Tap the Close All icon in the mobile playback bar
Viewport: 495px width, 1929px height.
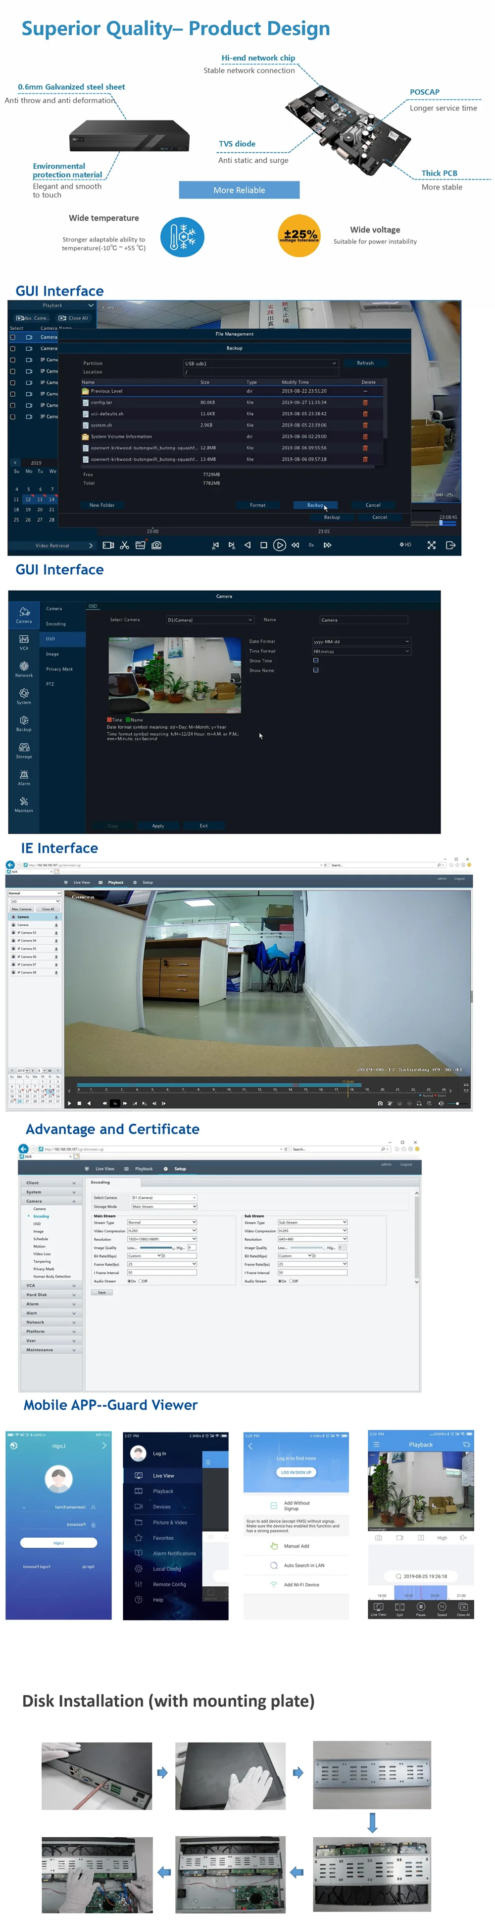point(463,1607)
